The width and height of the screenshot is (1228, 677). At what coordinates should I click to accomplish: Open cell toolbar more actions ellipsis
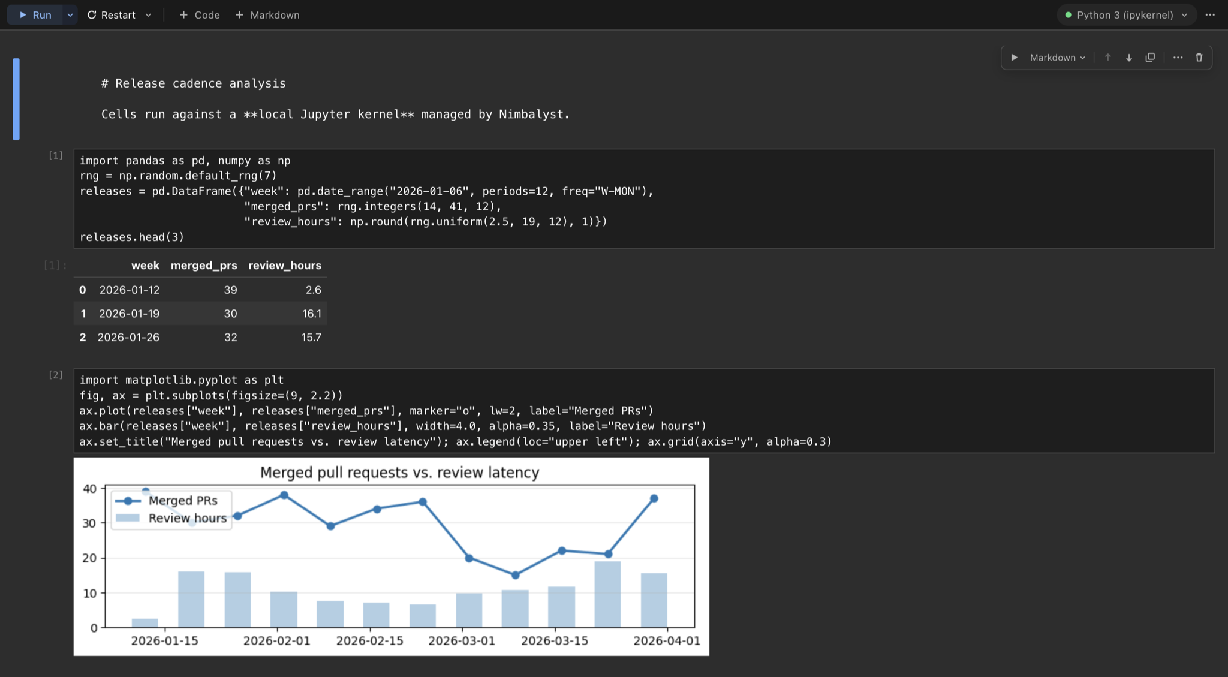coord(1178,58)
